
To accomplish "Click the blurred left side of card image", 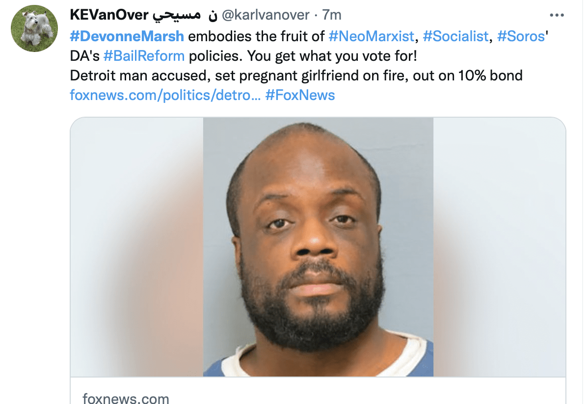I will point(137,247).
